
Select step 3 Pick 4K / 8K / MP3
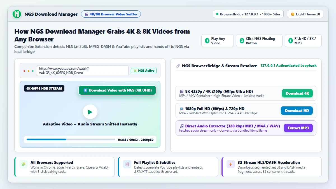click(303, 41)
